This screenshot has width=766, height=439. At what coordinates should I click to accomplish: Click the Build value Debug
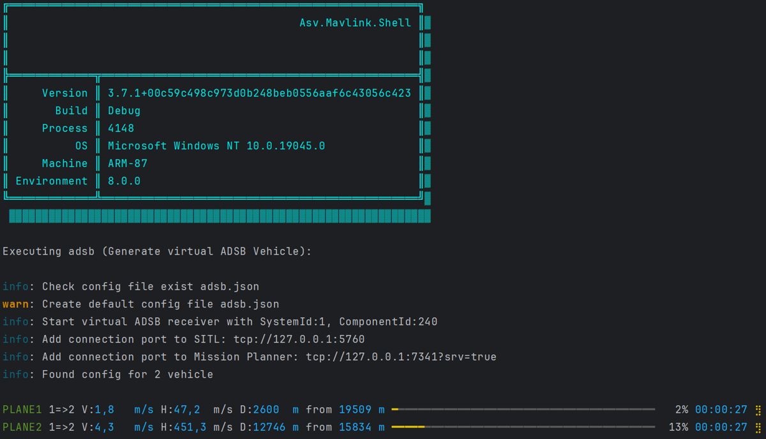click(x=124, y=111)
